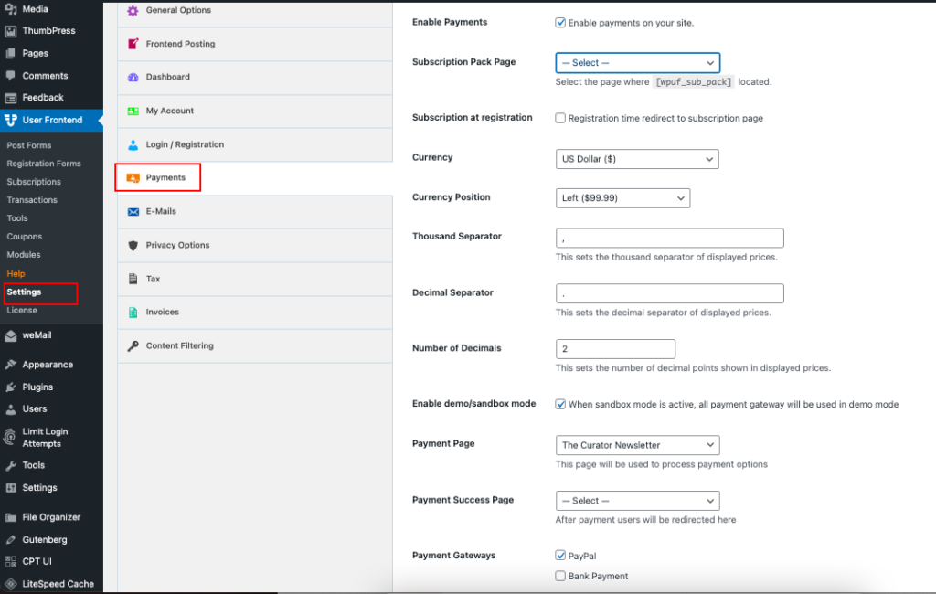Click the Payments tab icon
936x594 pixels.
coord(133,177)
